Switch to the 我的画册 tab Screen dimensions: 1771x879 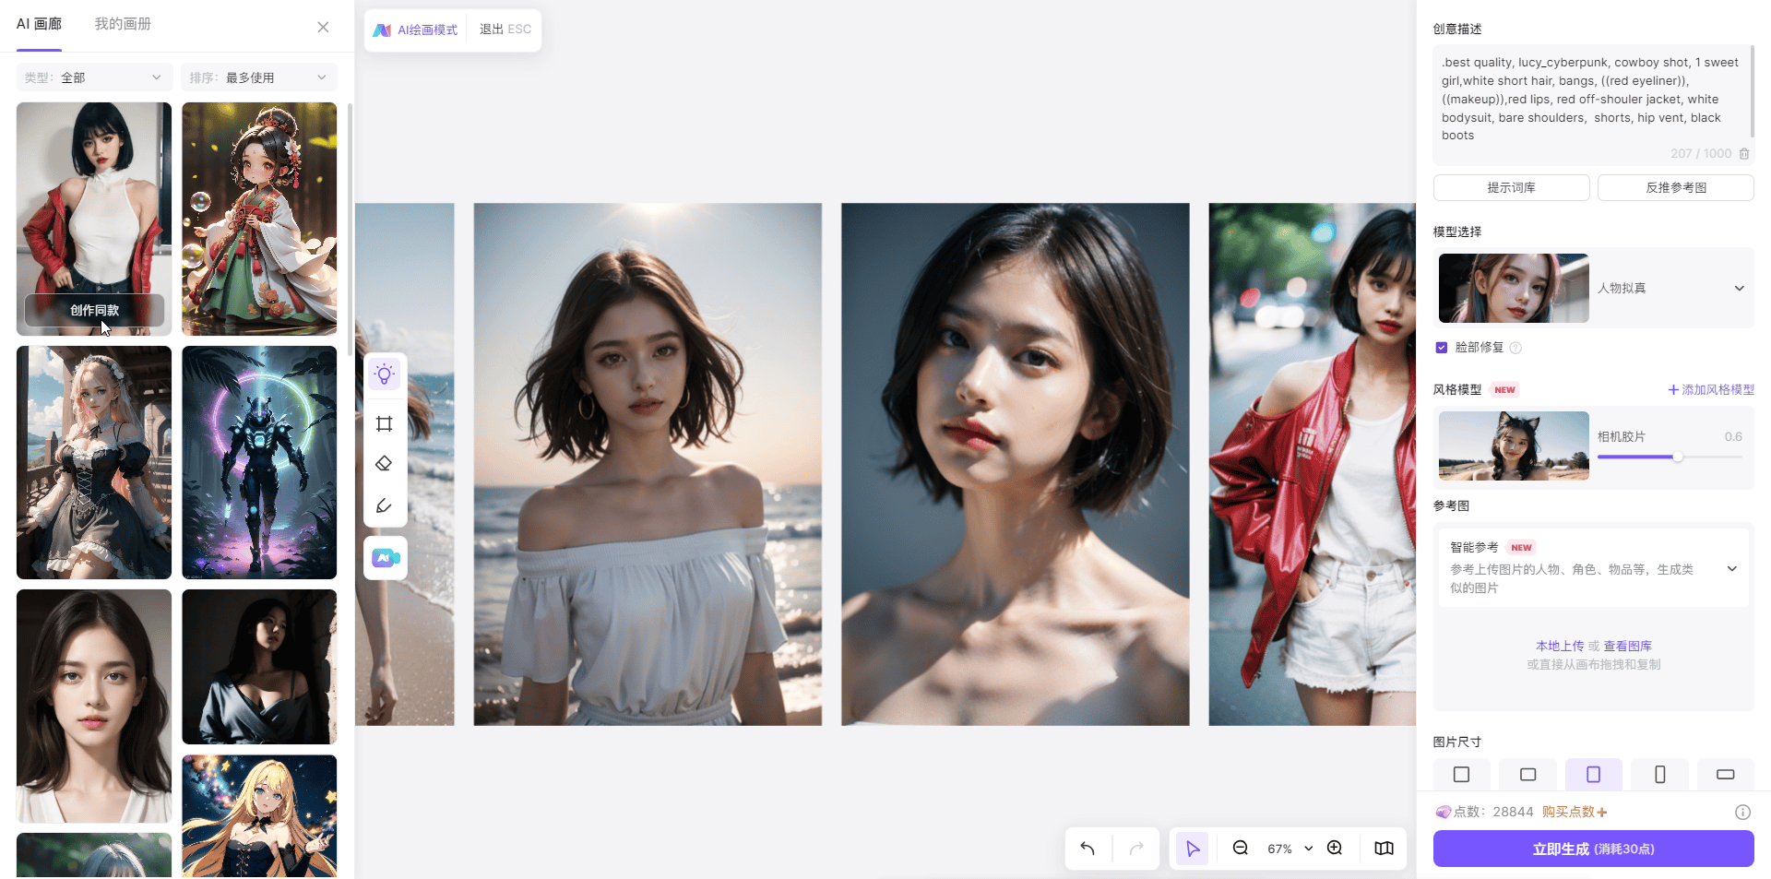[x=123, y=24]
